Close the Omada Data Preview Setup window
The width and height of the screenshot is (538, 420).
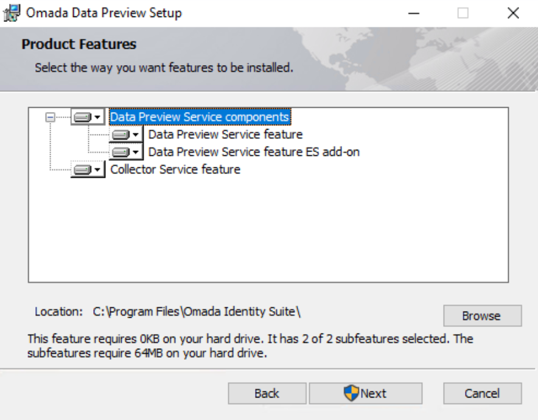pyautogui.click(x=513, y=13)
